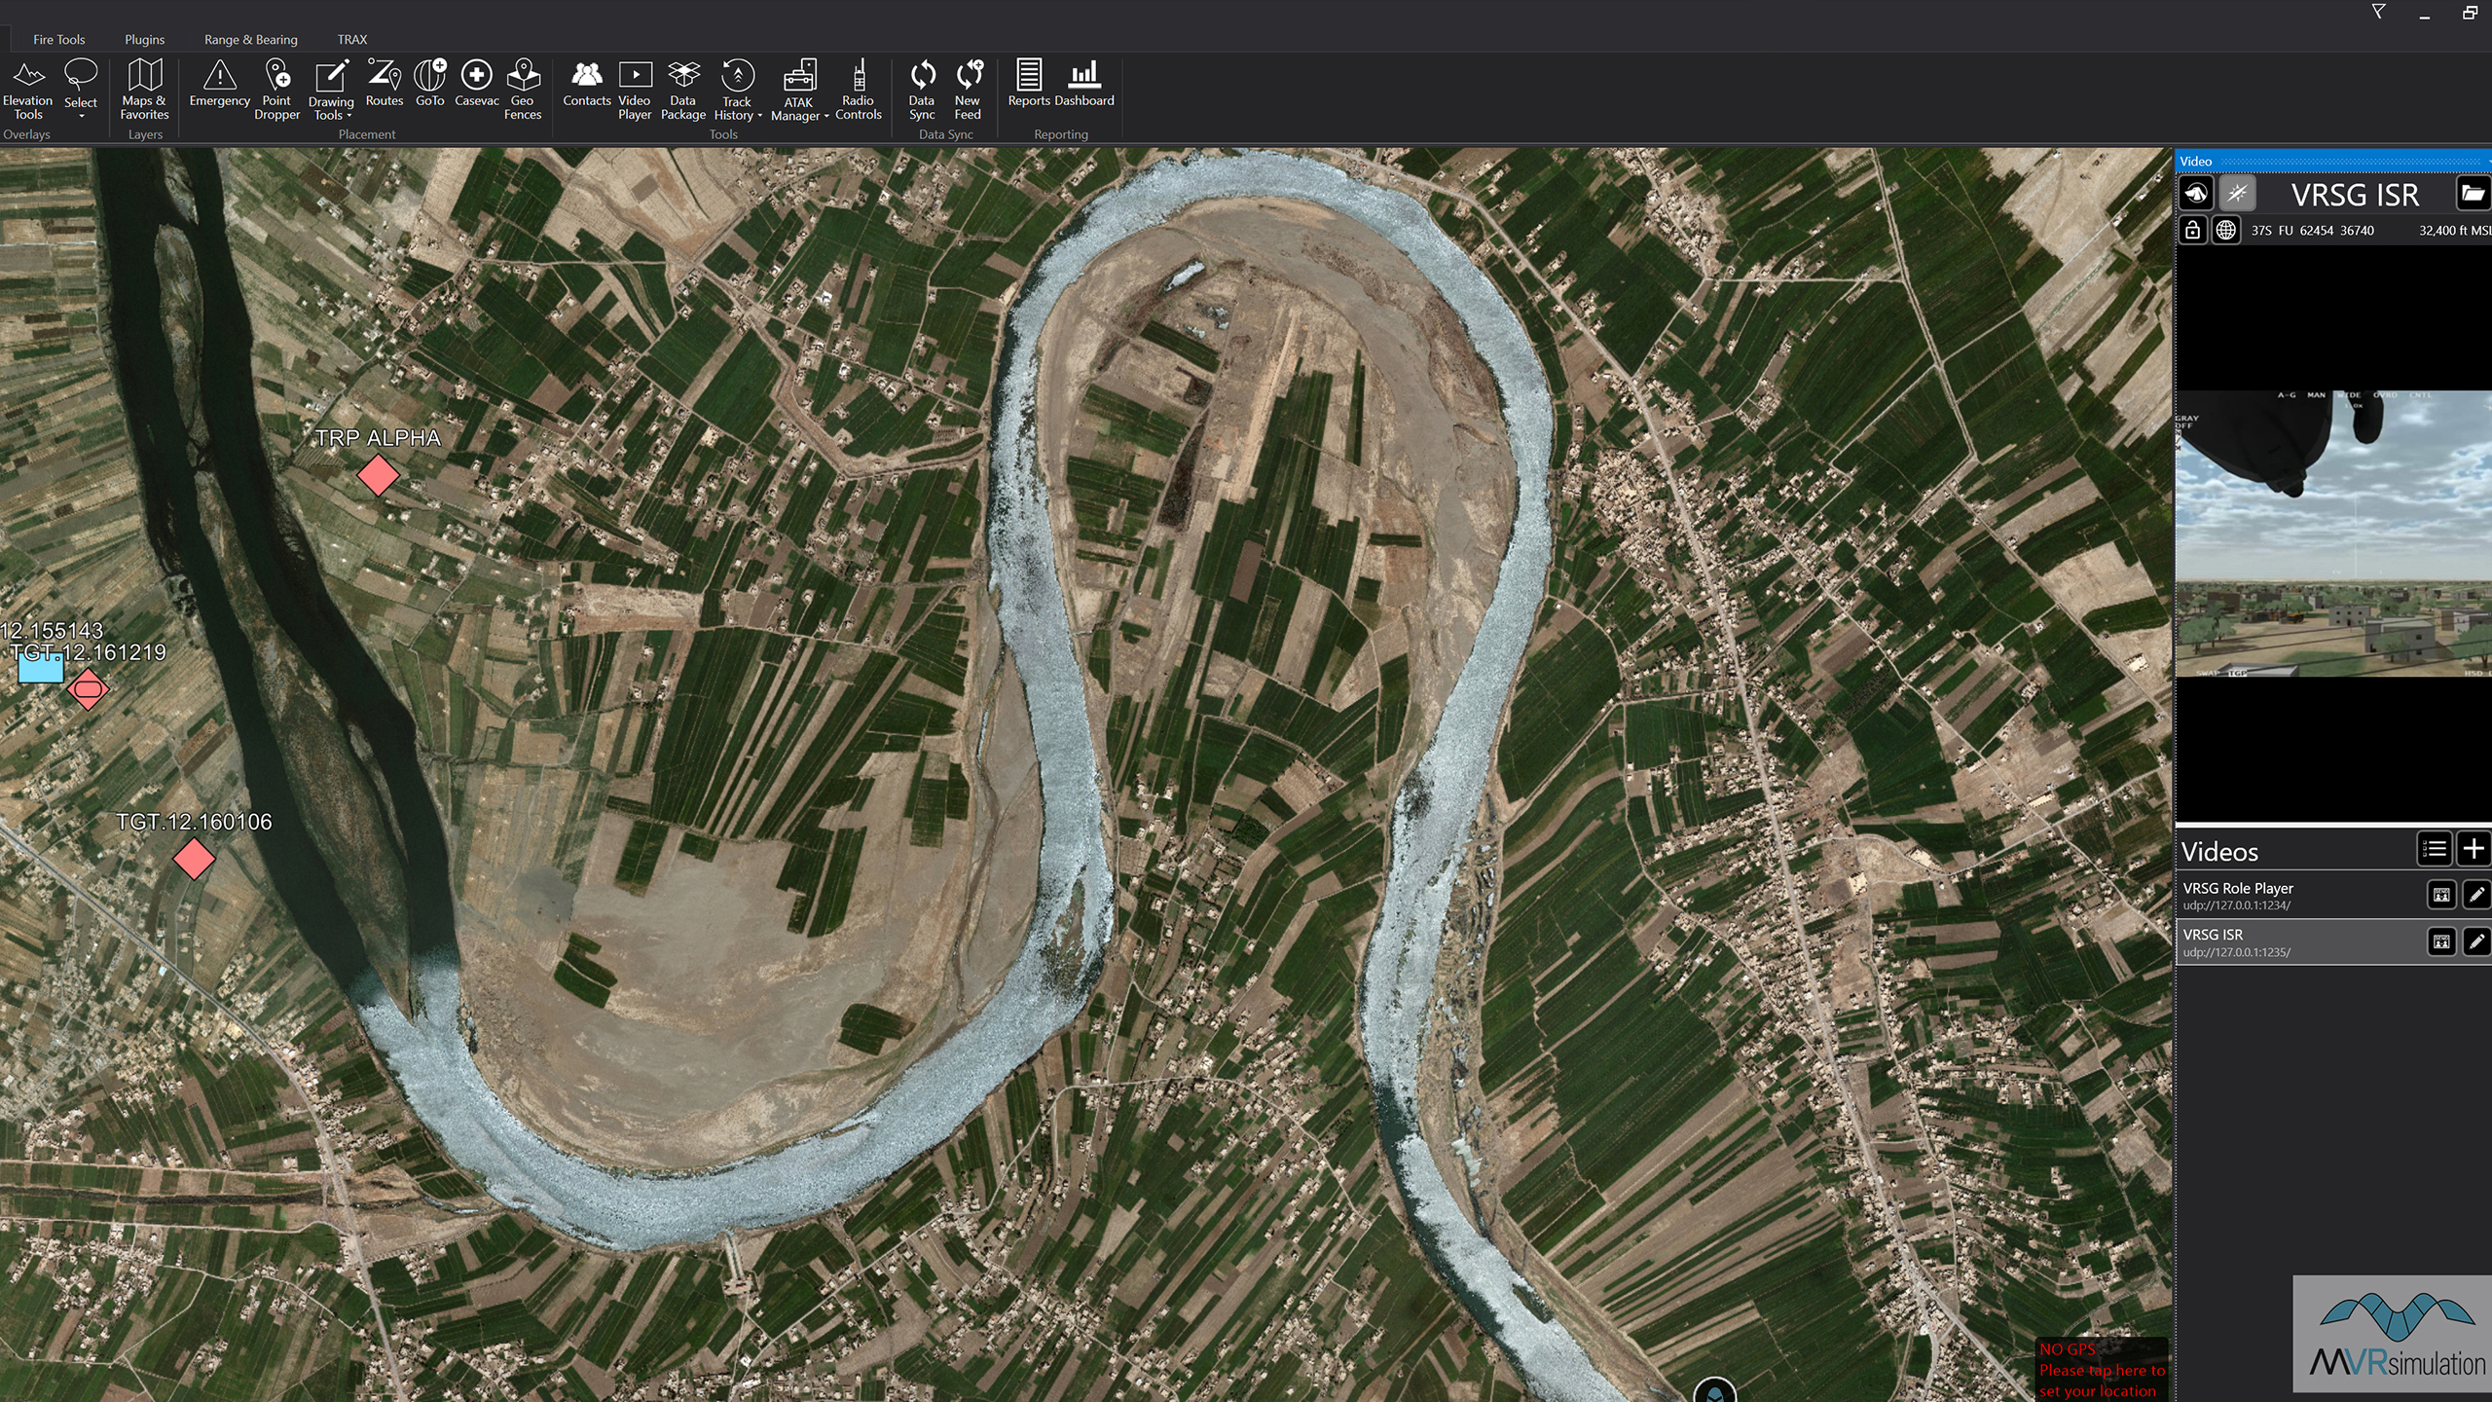Open the Geo Fences tool
The width and height of the screenshot is (2492, 1402).
pos(523,91)
